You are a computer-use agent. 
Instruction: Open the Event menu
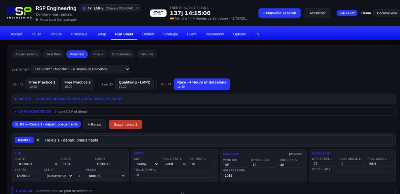click(192, 34)
